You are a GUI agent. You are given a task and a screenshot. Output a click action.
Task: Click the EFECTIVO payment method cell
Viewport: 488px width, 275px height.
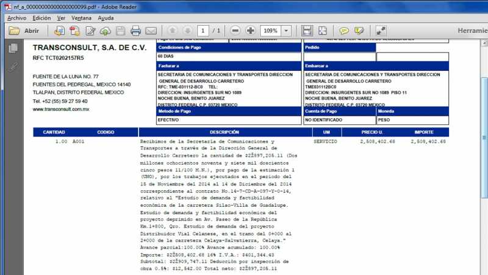[229, 120]
